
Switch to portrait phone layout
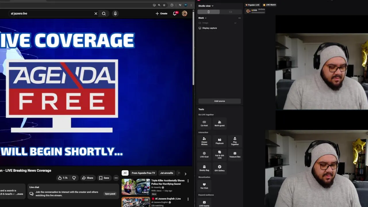tap(208, 12)
